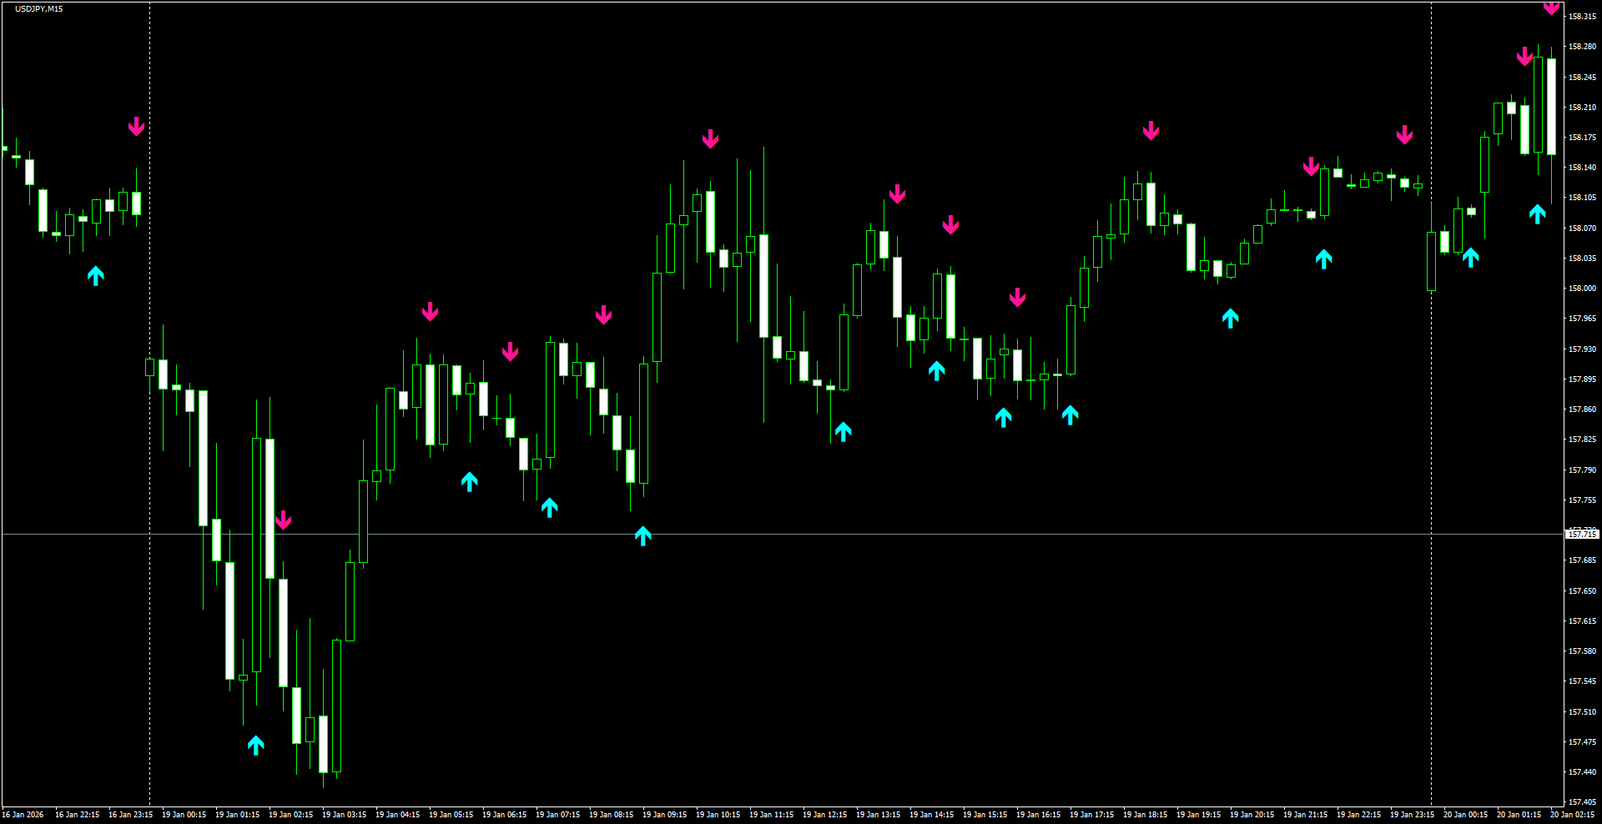This screenshot has height=824, width=1602.
Task: Select the pink sell arrow above the 19 Jan 10:15 peak
Action: pyautogui.click(x=710, y=139)
